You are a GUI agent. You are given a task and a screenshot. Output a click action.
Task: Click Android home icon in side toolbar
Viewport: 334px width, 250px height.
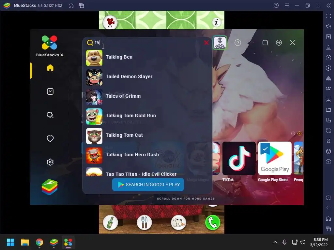(x=328, y=218)
